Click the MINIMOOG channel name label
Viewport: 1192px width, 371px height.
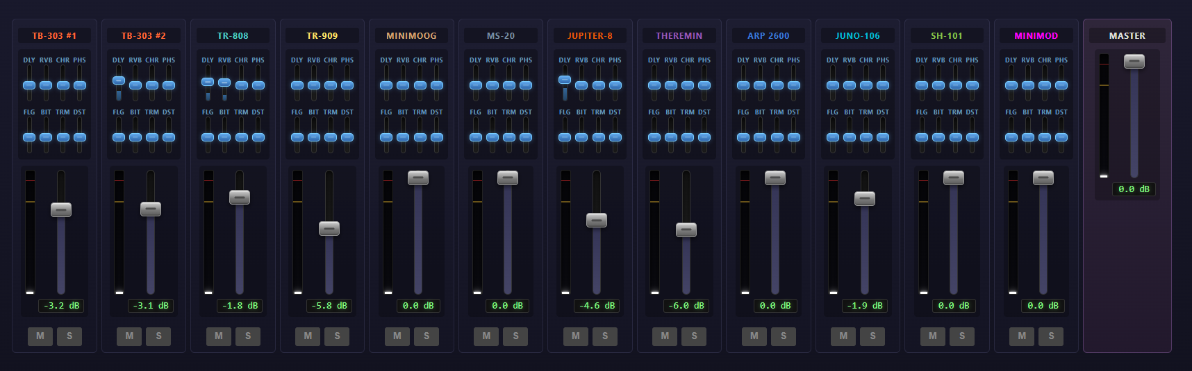[x=411, y=35]
